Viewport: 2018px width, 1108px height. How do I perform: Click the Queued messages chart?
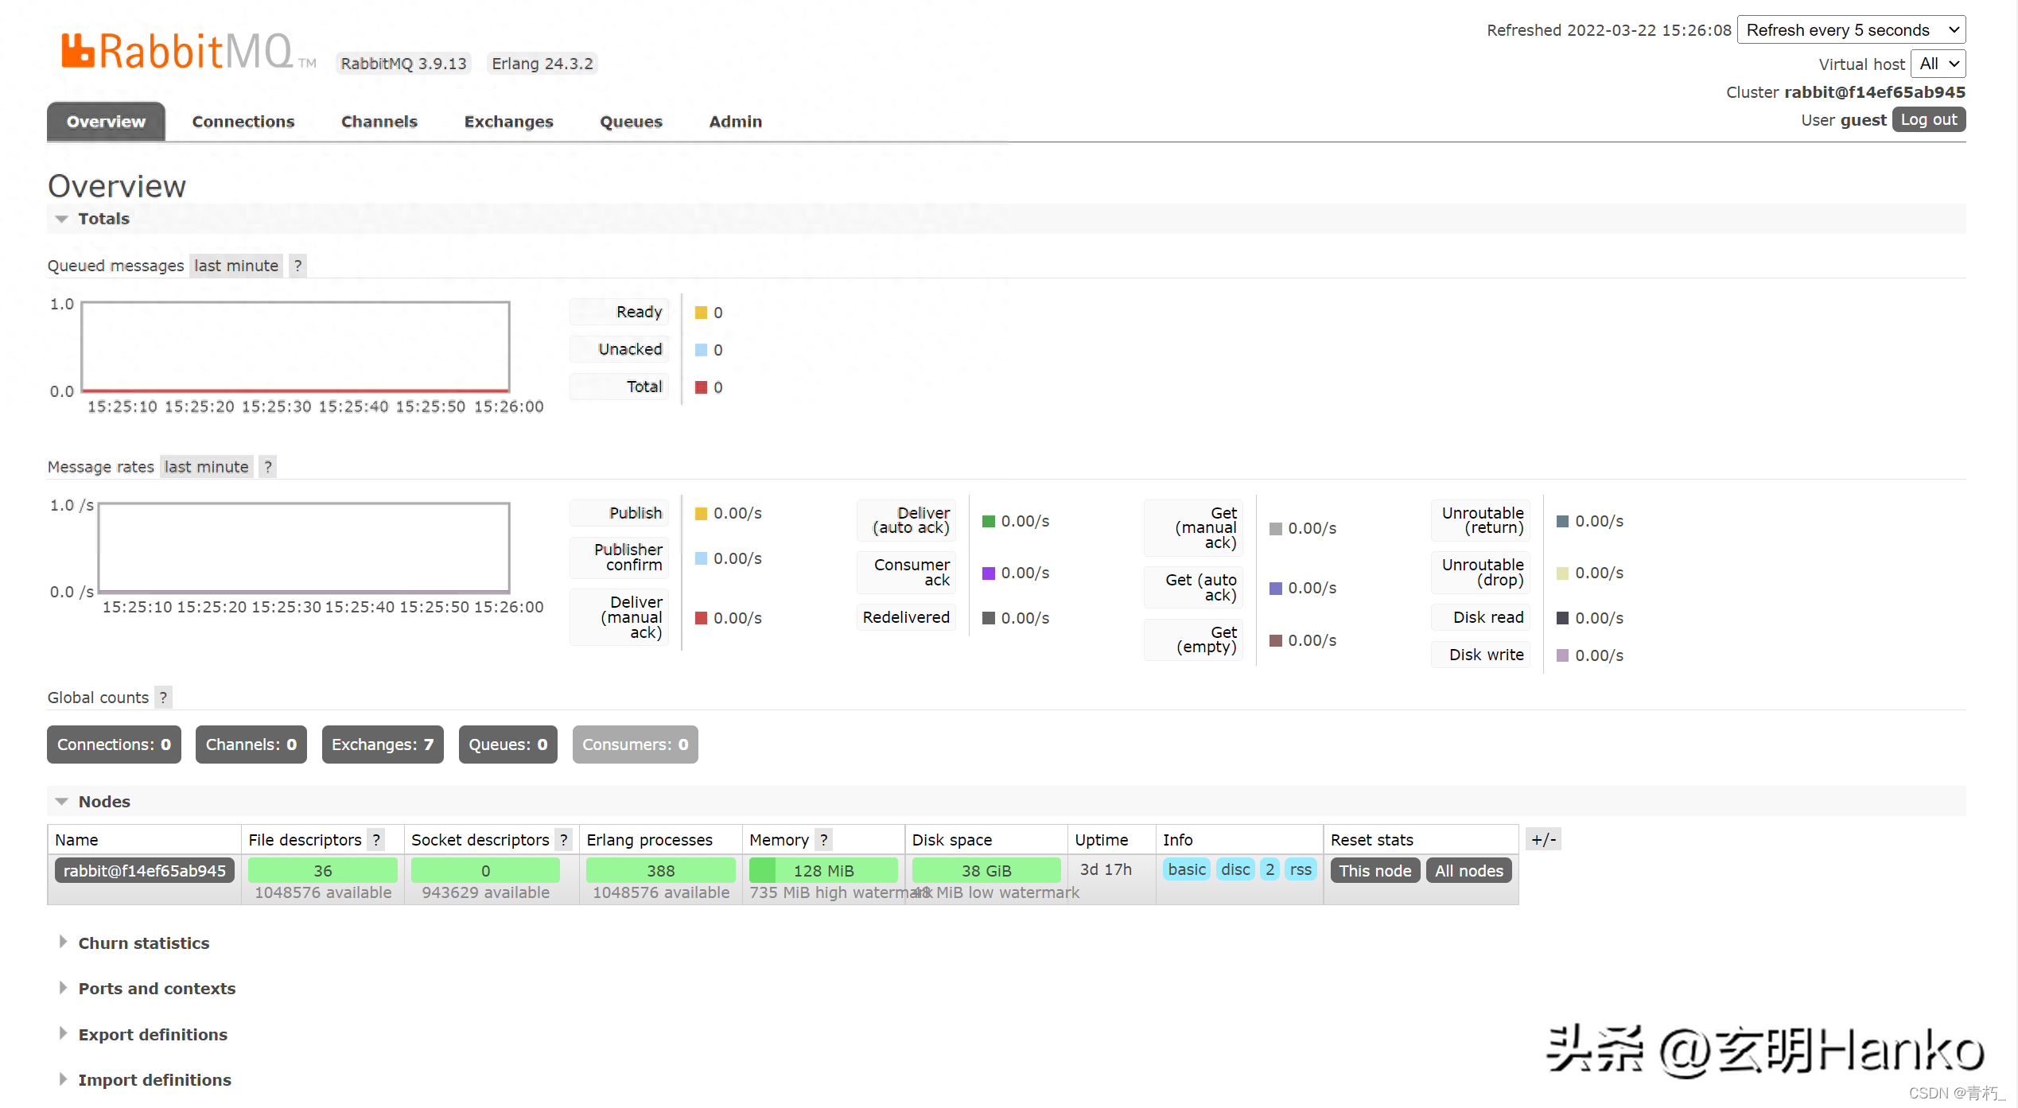[x=296, y=347]
